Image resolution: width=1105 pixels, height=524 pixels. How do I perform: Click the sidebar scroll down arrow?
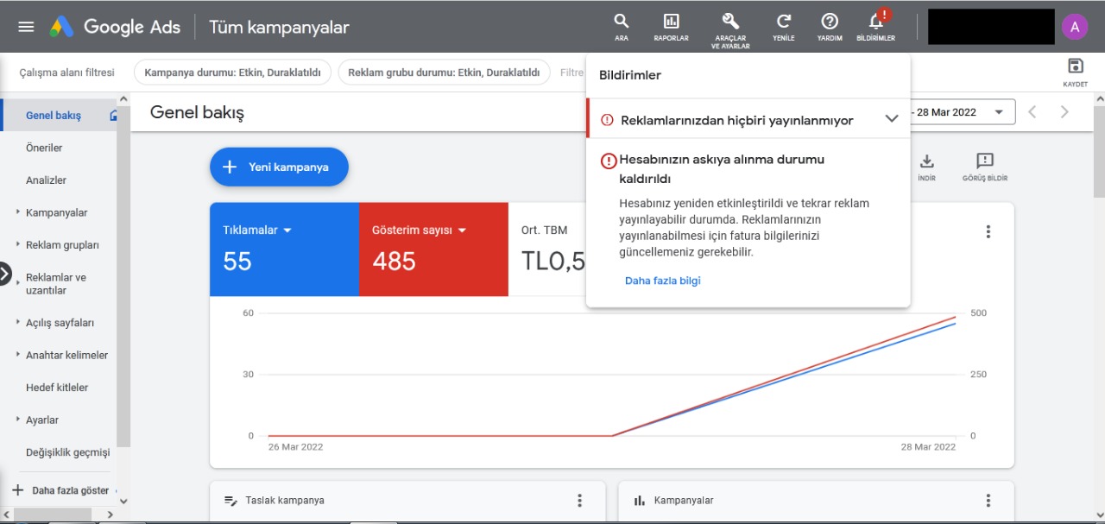coord(123,501)
